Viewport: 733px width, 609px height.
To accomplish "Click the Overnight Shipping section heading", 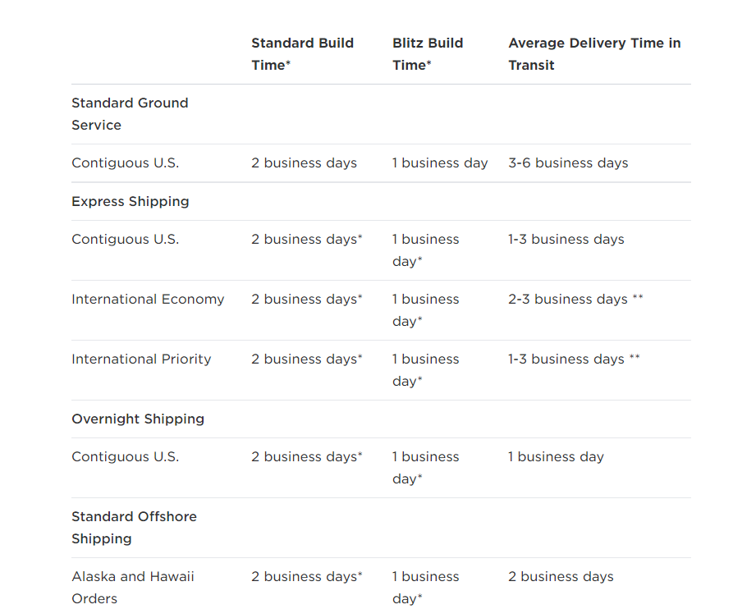I will pos(138,419).
